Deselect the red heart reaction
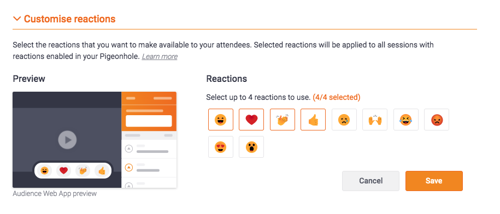The width and height of the screenshot is (500, 214). [251, 120]
